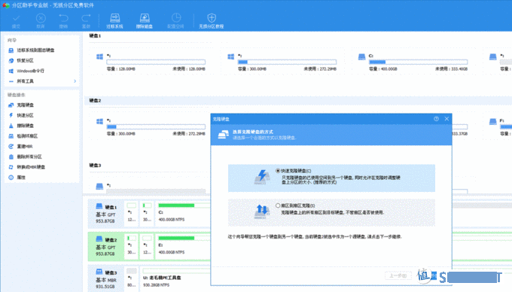Screen dimensions: 512x292
Task: Click E: 400.00GB NTFS block in the disk map
Action: [x=183, y=246]
